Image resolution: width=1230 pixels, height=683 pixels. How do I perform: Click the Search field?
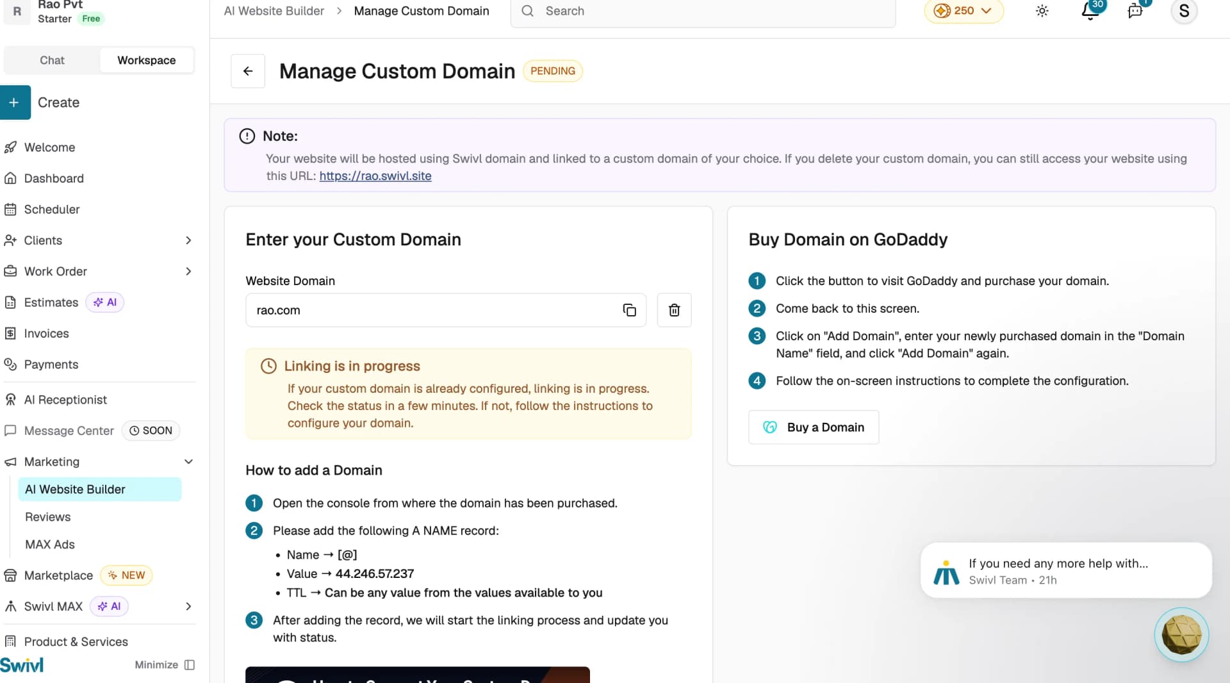703,11
